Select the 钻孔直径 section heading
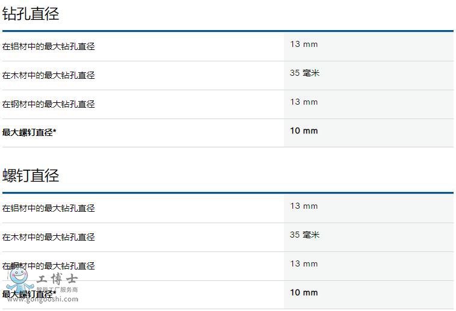The width and height of the screenshot is (456, 311). [x=31, y=14]
